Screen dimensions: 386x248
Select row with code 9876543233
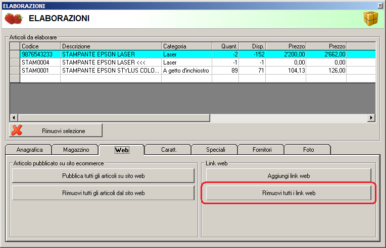(x=193, y=54)
